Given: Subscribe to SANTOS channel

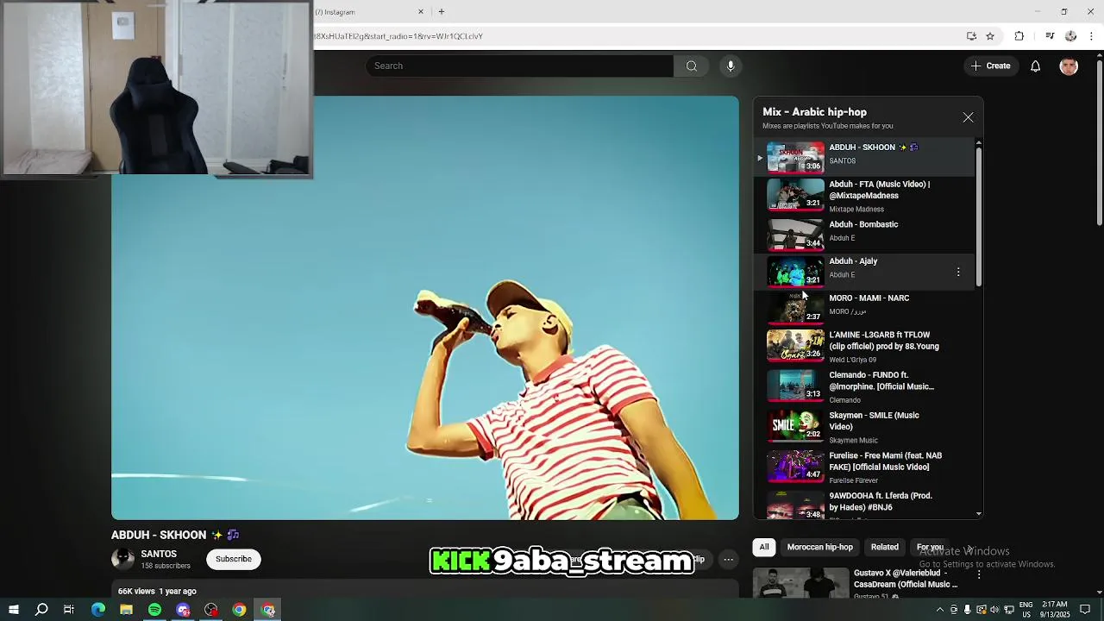Looking at the screenshot, I should coord(234,559).
